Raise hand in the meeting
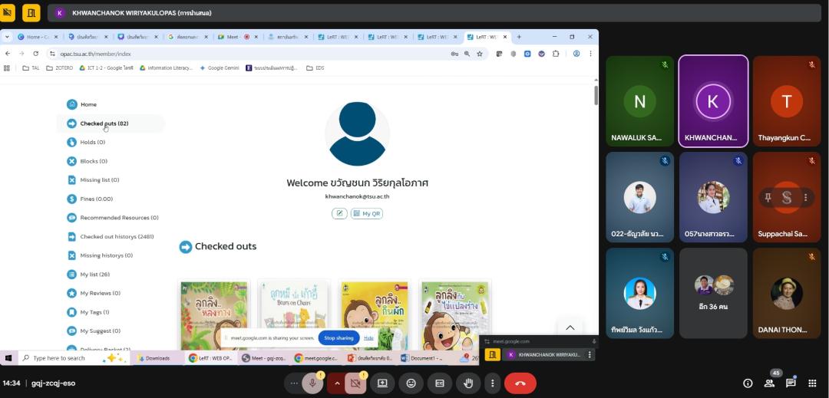The image size is (829, 398). point(468,383)
